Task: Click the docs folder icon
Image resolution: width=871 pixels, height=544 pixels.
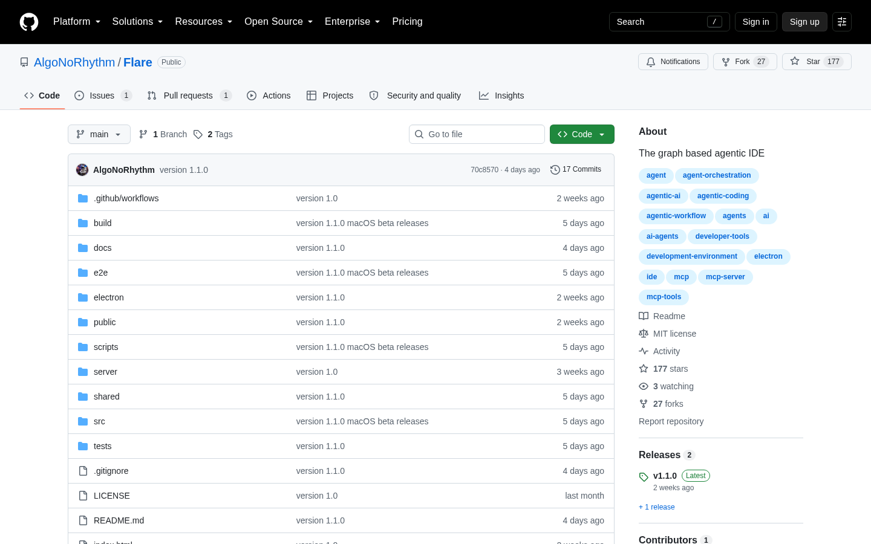Action: (83, 248)
